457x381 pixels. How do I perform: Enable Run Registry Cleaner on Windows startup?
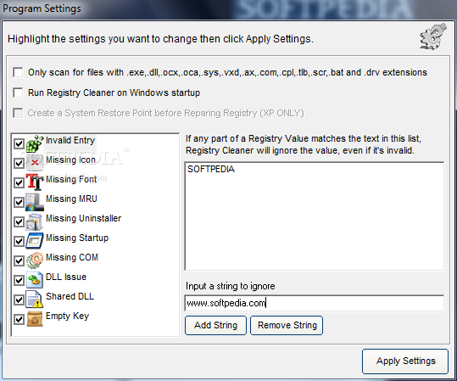[x=18, y=92]
